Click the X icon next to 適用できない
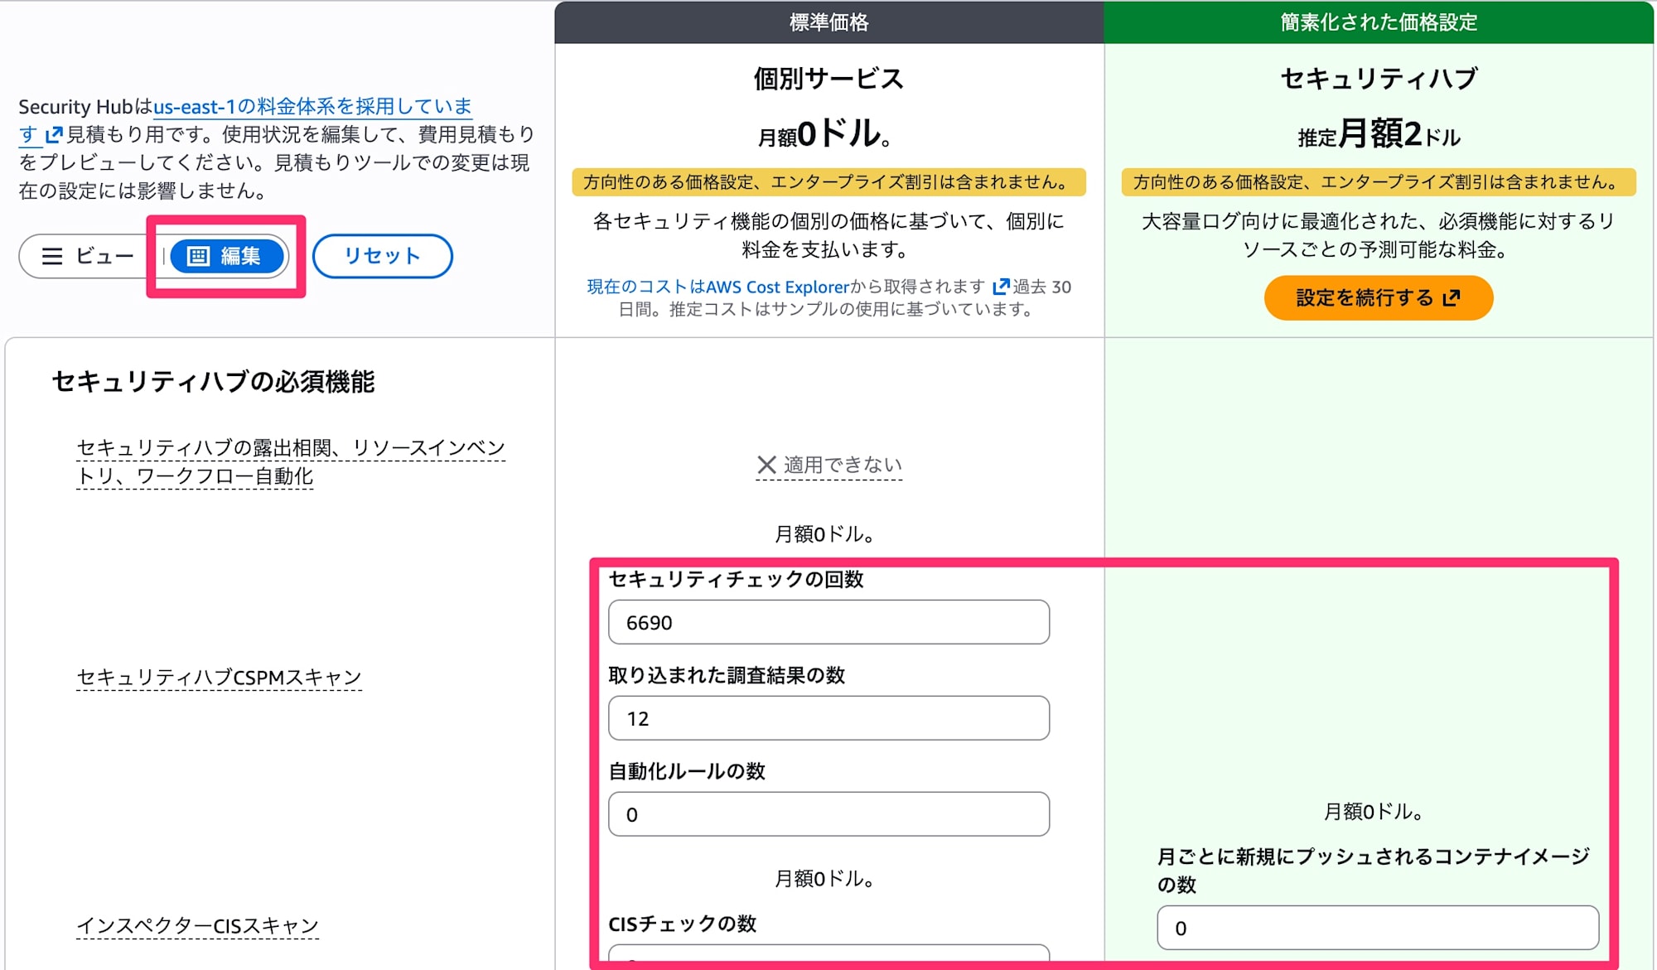This screenshot has width=1657, height=970. point(766,464)
